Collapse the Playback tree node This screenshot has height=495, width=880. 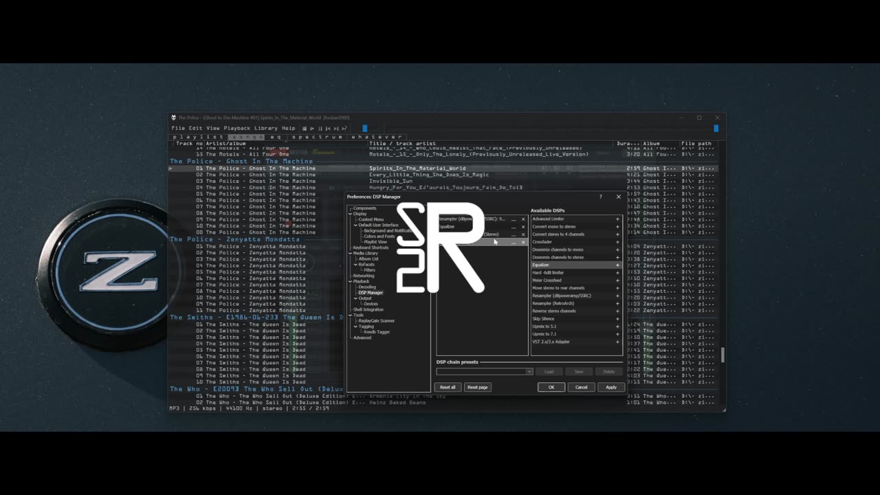351,281
